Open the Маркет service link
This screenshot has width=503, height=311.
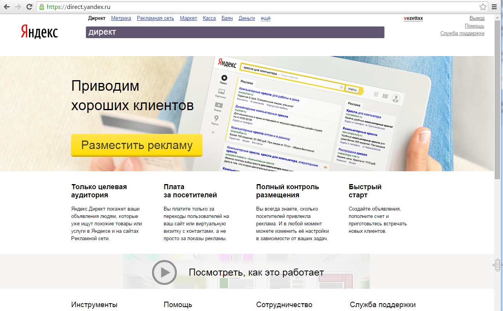[189, 18]
